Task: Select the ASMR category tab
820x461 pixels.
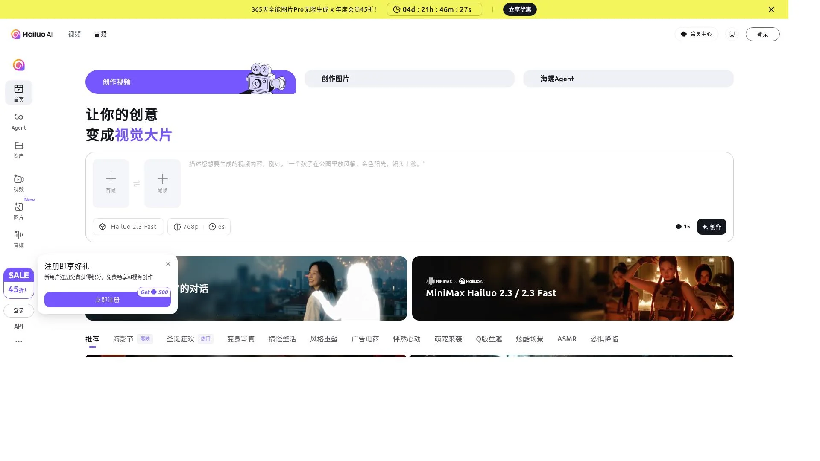Action: coord(567,339)
